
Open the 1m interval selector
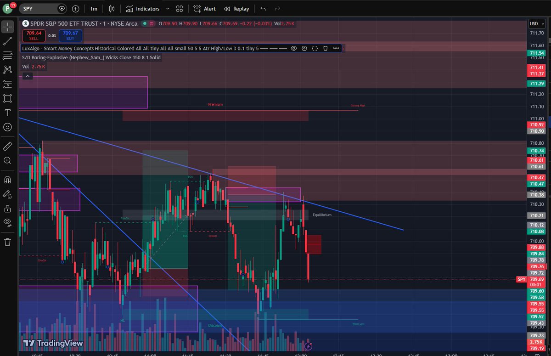[x=94, y=9]
